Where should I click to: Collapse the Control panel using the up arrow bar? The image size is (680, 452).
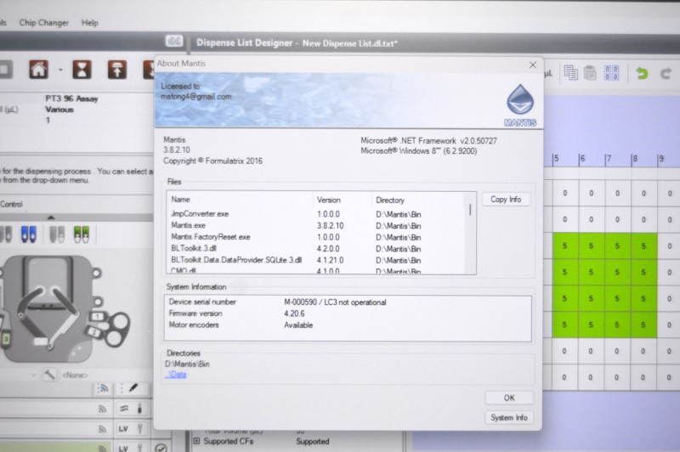51,218
